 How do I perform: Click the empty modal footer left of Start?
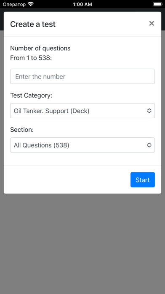(x=67, y=180)
